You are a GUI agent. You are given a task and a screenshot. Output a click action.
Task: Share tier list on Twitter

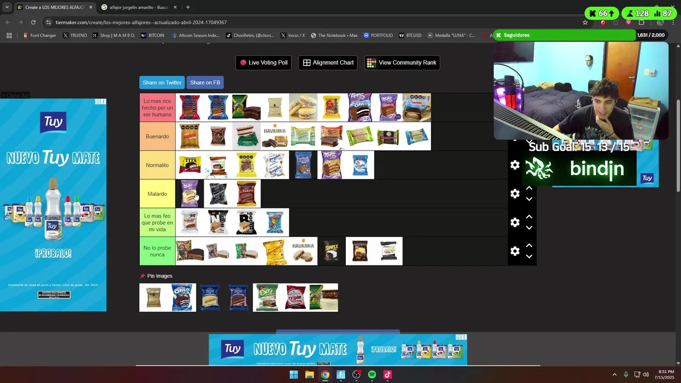point(162,82)
